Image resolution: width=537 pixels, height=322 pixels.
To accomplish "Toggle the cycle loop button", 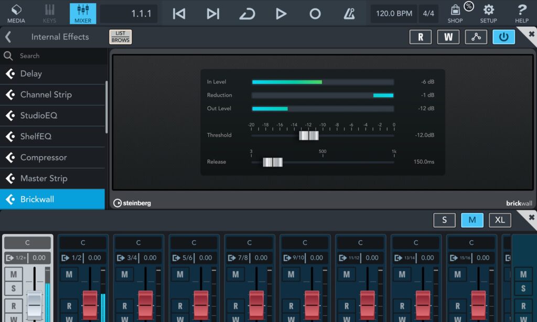I will [x=246, y=14].
